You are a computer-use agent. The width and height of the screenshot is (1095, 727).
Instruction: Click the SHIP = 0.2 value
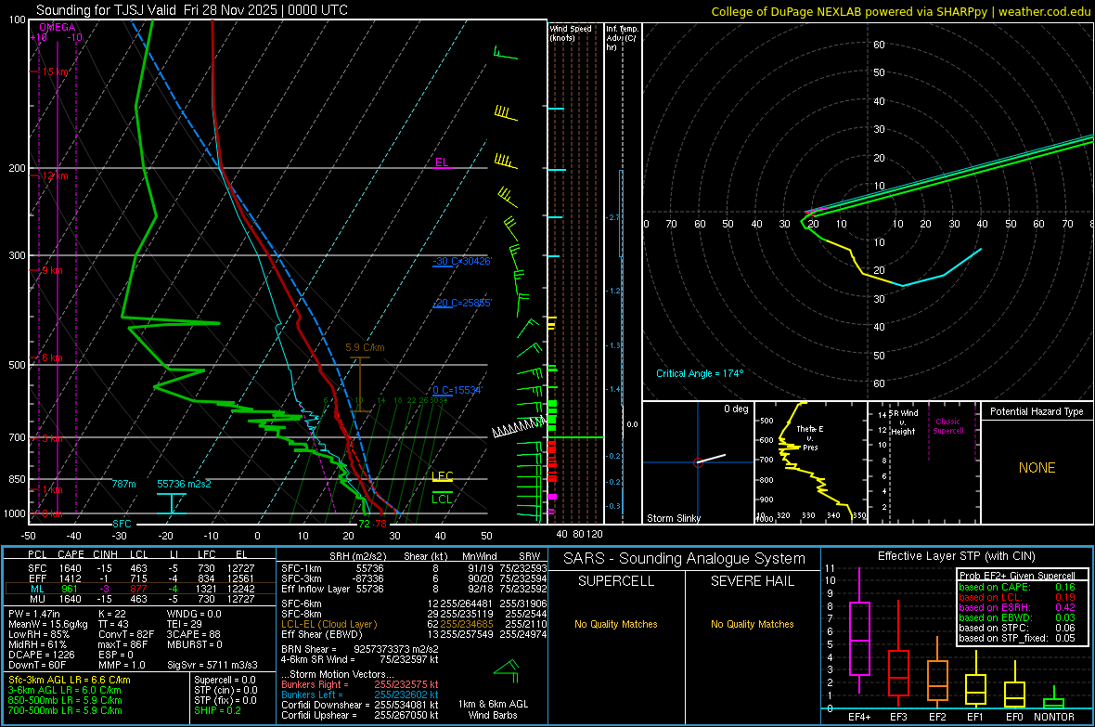tap(217, 710)
